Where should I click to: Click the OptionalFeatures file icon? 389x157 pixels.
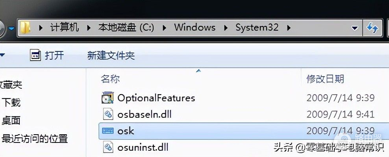(x=107, y=97)
